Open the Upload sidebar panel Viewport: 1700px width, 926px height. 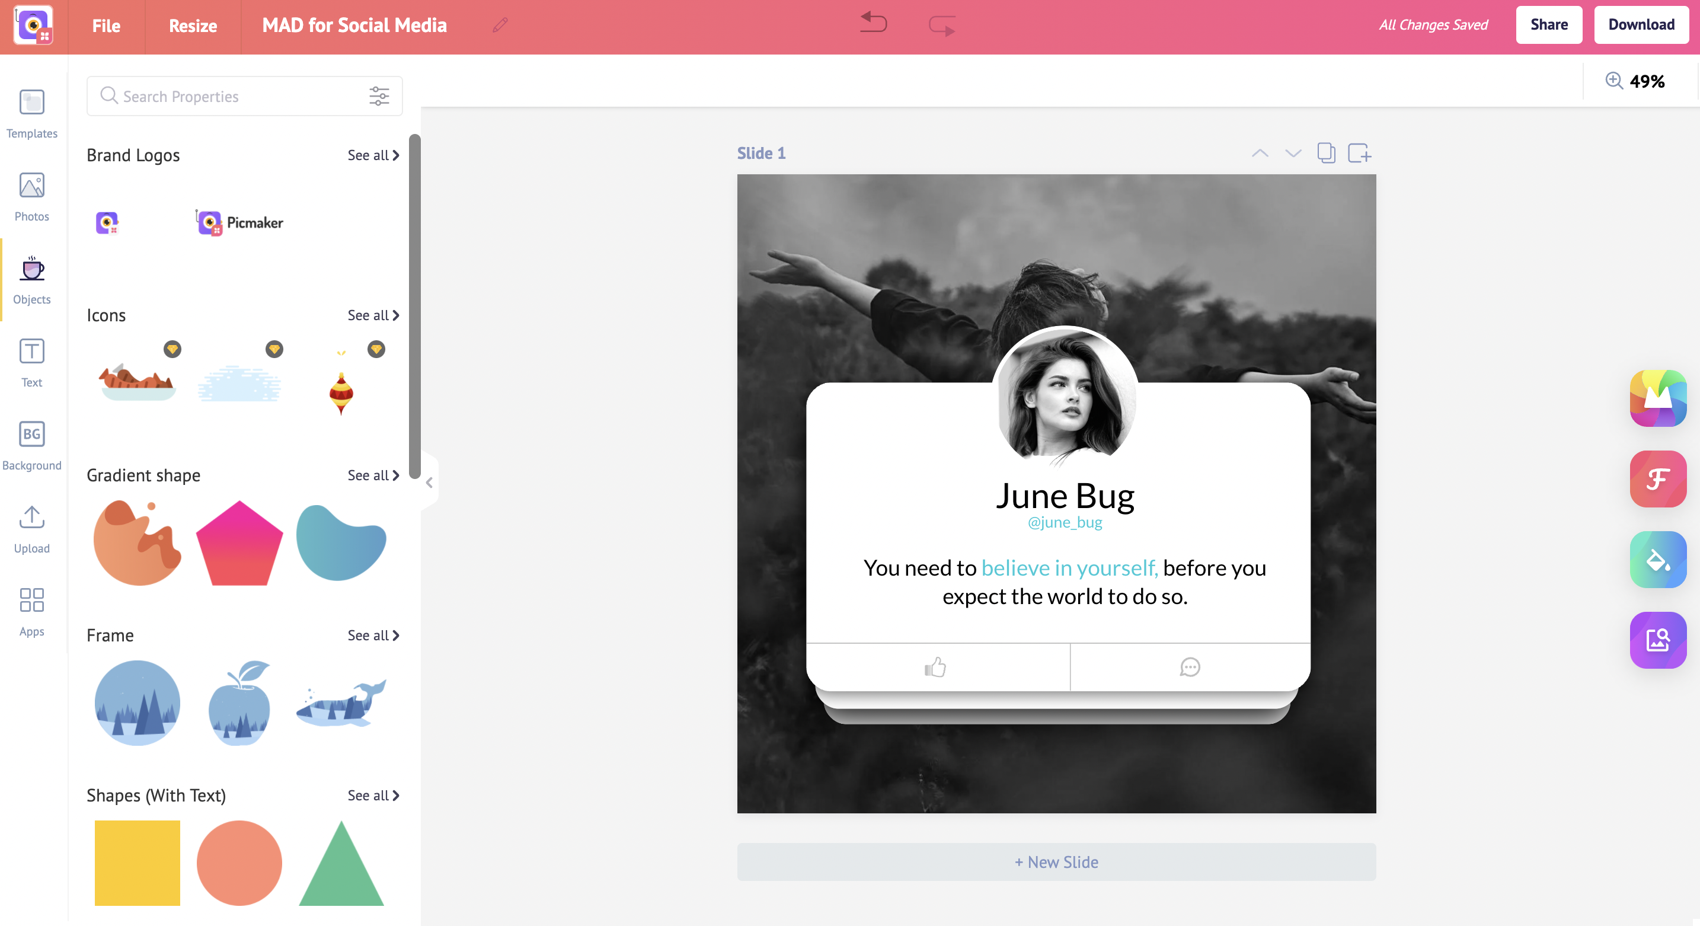(31, 530)
